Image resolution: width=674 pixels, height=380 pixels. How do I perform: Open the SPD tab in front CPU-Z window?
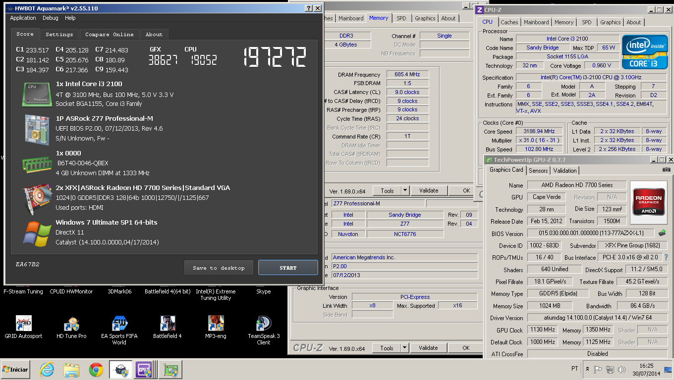point(587,22)
